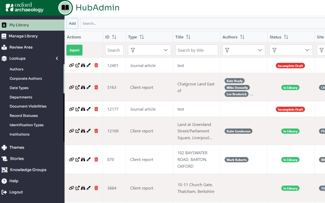
Task: Open Corporate Authors lookup
Action: click(26, 78)
